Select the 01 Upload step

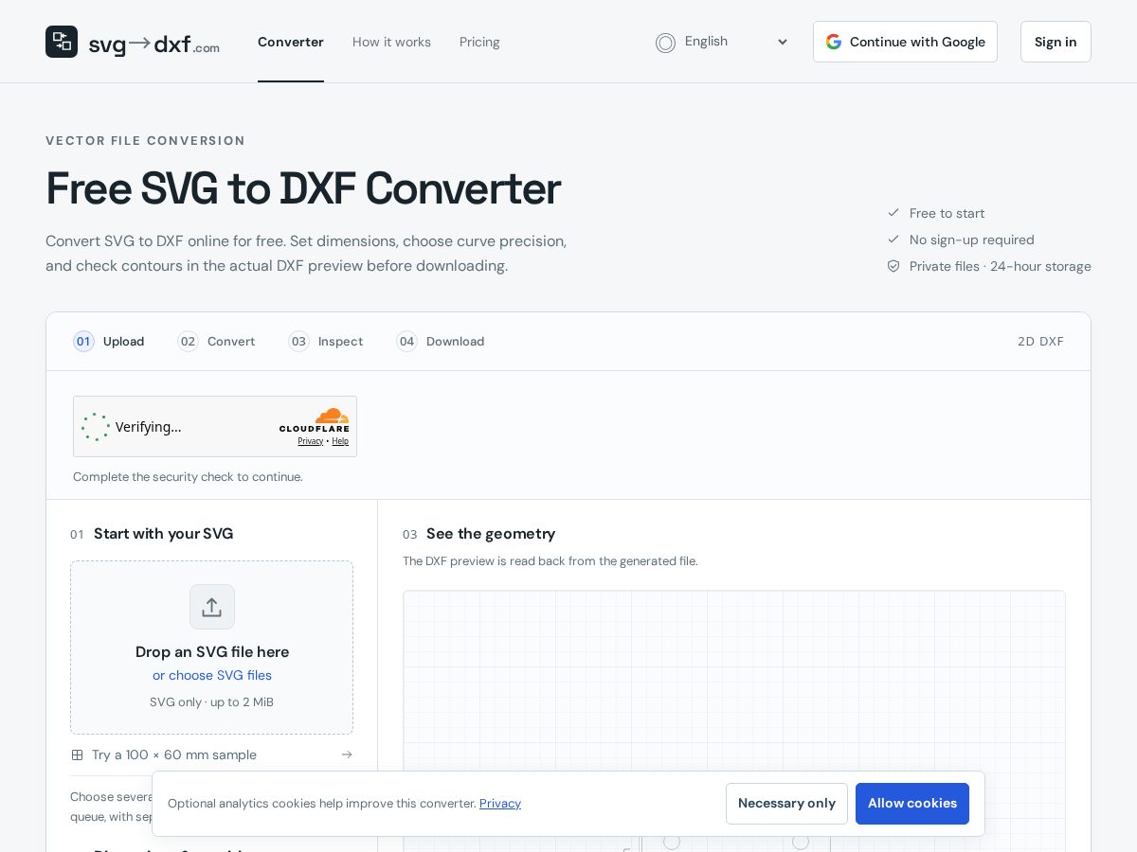(109, 341)
